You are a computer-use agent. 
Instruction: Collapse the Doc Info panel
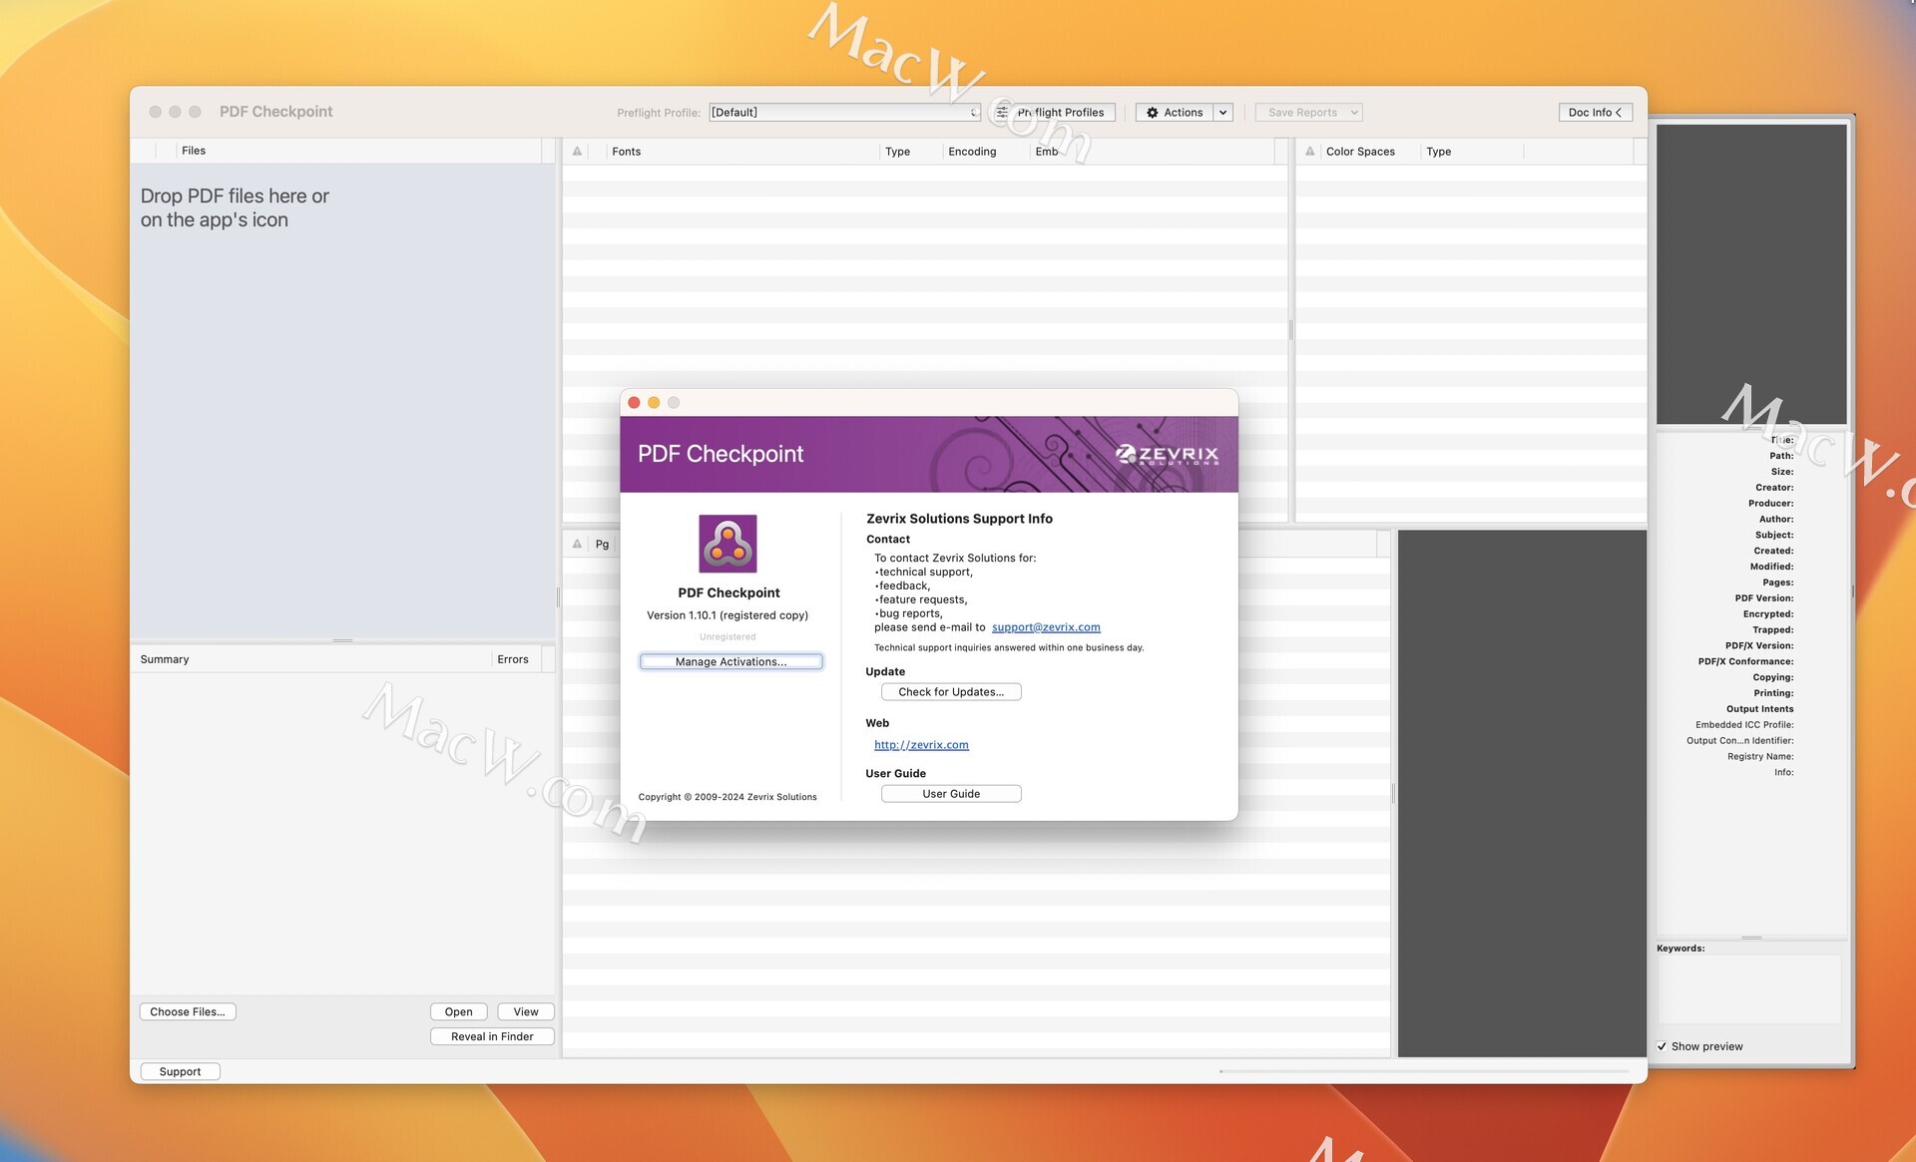tap(1595, 113)
